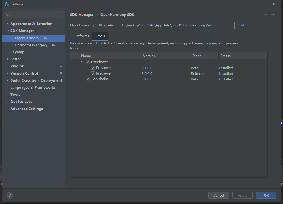The width and height of the screenshot is (283, 204).
Task: Select OpenHarmony SDK in sidebar
Action: [x=34, y=38]
